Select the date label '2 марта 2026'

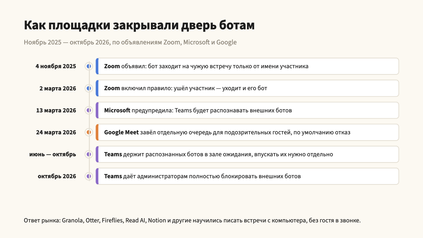(x=58, y=89)
